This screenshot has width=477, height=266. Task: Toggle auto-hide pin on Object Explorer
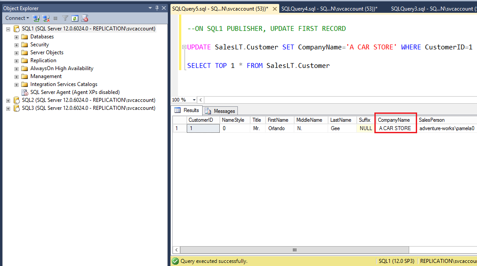[x=157, y=8]
